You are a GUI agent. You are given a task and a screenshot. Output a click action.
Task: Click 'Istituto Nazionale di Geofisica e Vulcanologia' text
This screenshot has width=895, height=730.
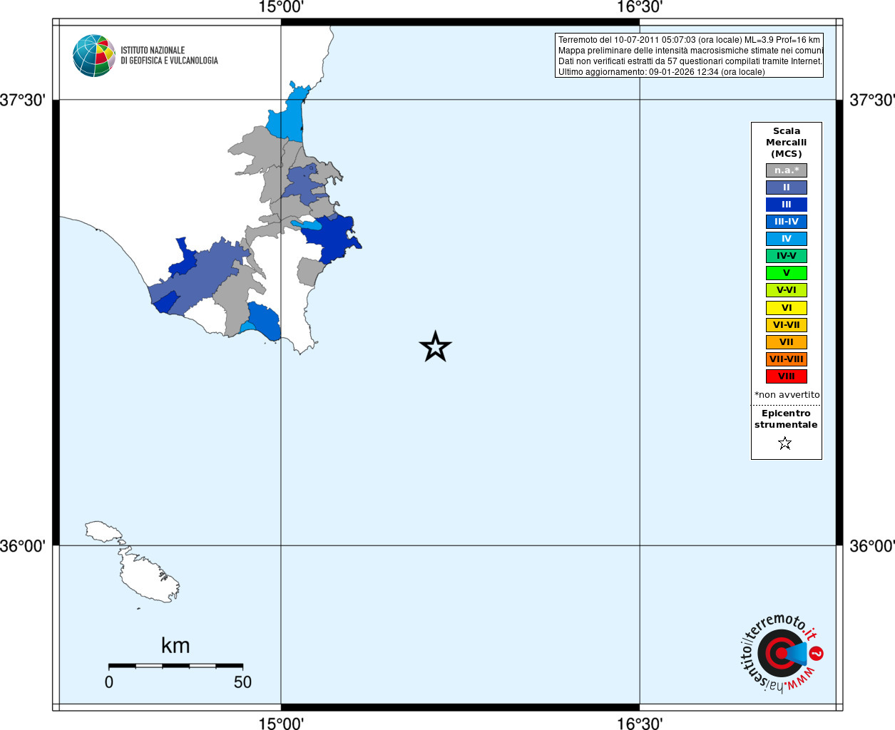(x=169, y=56)
